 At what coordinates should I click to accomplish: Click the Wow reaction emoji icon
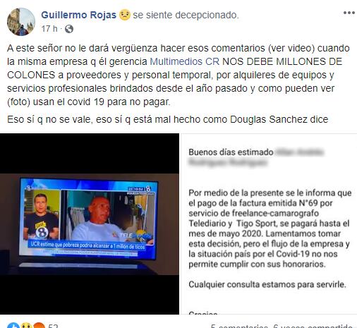click(x=27, y=326)
